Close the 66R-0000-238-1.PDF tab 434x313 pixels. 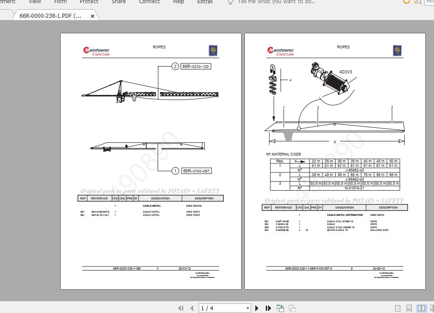point(93,15)
